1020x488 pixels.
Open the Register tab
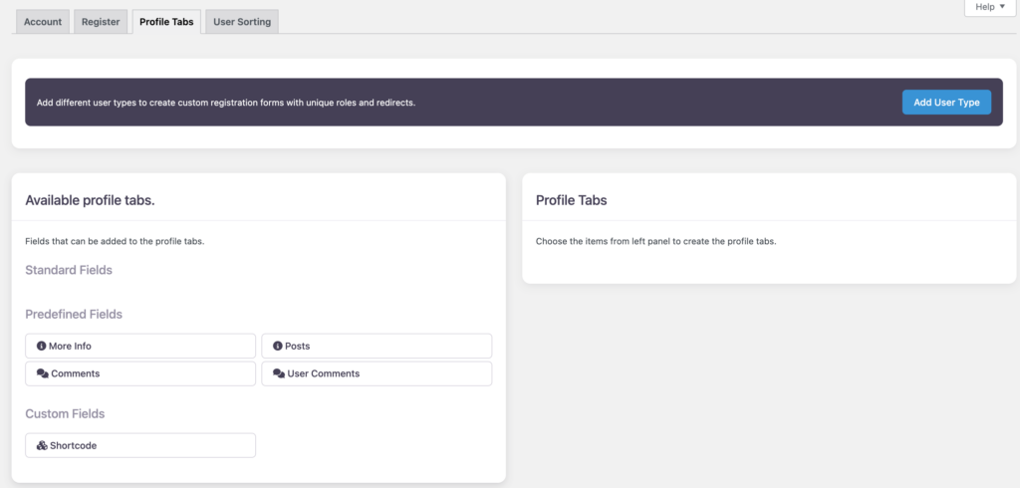(x=101, y=22)
